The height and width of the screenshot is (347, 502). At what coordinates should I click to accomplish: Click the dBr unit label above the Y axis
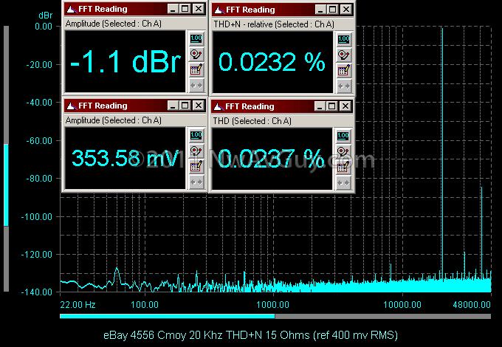pos(46,16)
